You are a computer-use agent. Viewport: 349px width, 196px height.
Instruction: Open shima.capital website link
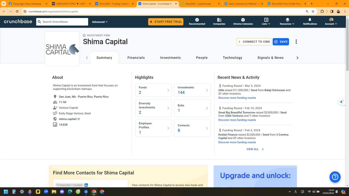click(x=67, y=119)
